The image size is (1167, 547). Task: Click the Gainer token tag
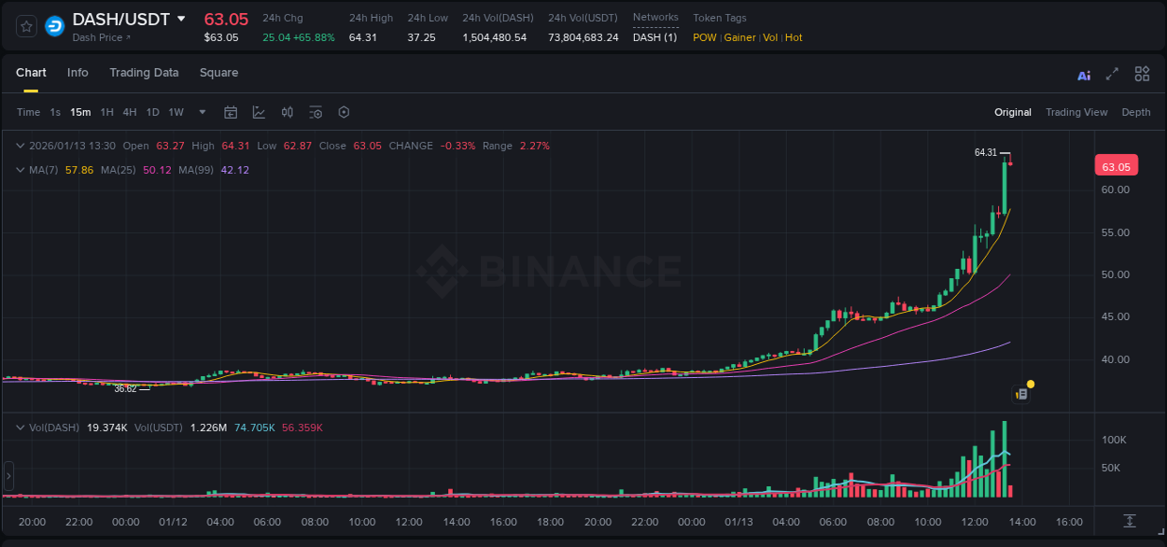click(739, 37)
